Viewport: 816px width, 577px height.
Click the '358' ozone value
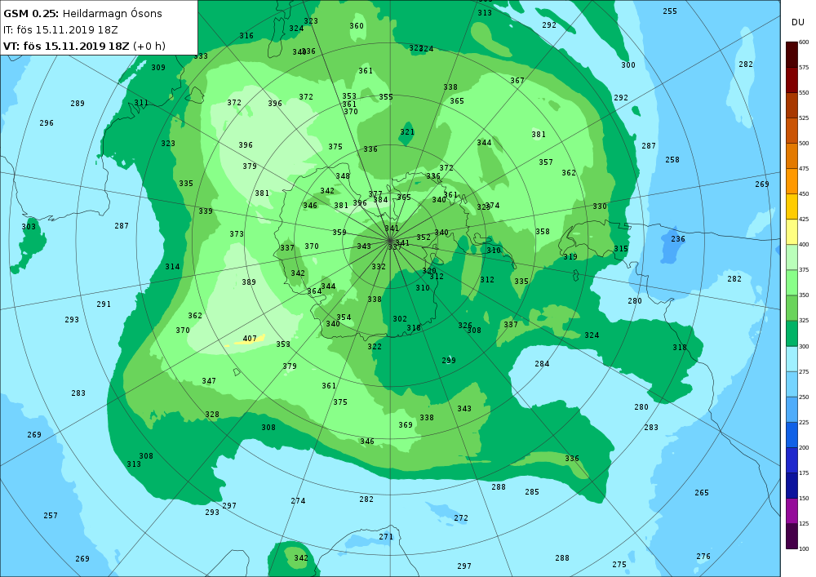(x=543, y=231)
